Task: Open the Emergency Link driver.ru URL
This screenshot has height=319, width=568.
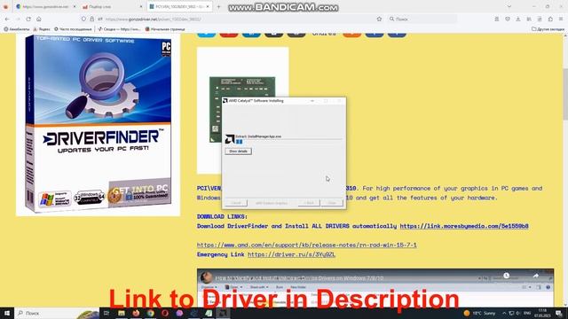Action: [x=291, y=254]
